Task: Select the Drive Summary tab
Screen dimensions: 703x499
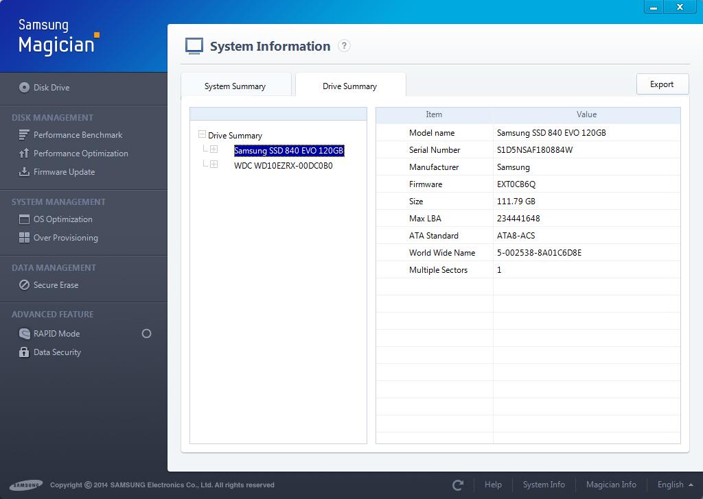Action: click(351, 85)
